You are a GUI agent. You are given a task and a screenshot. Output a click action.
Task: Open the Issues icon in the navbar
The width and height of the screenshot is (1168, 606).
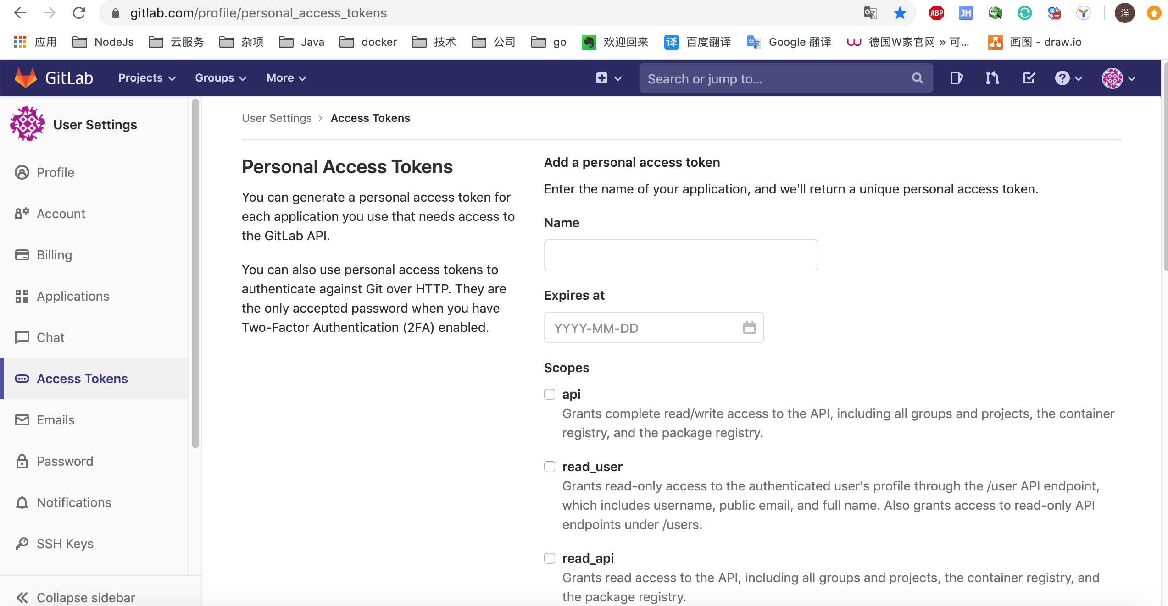pyautogui.click(x=956, y=78)
